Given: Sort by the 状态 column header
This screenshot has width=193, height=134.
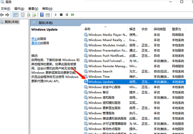Looking at the screenshot, I should [x=145, y=29].
